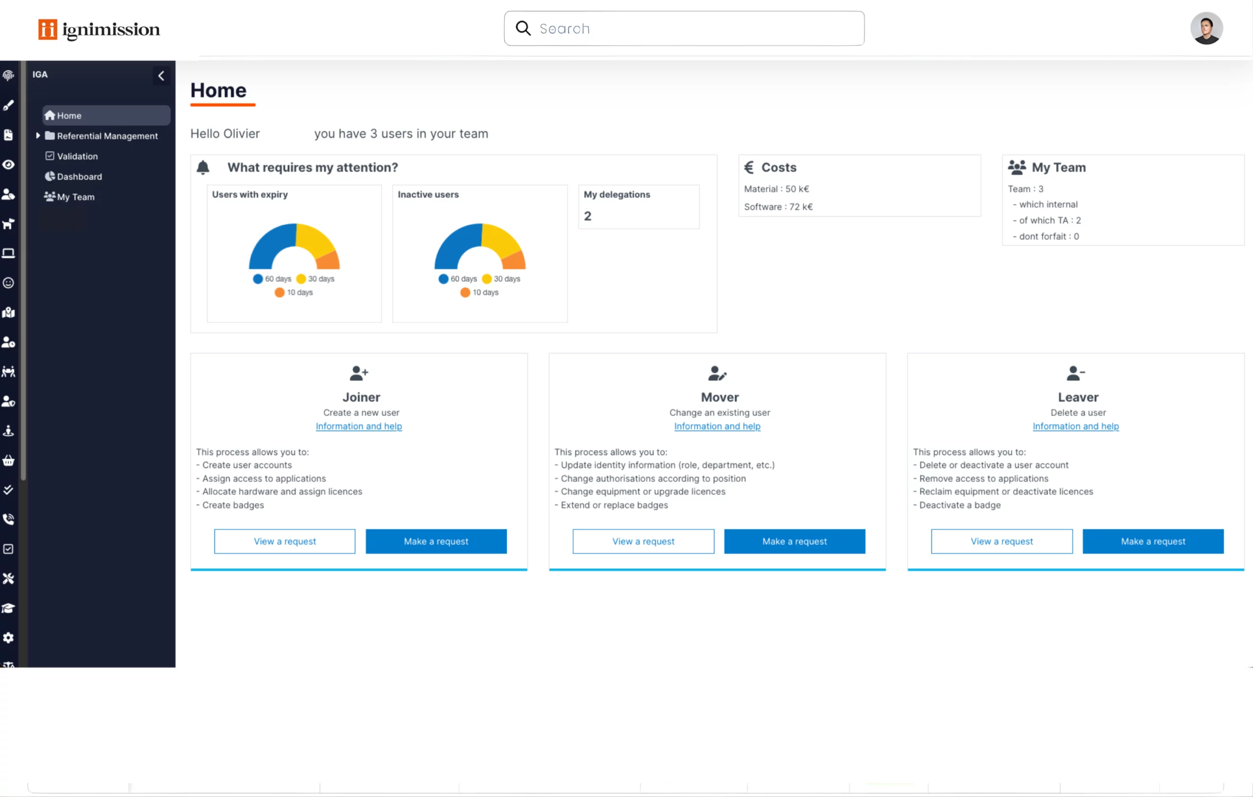The width and height of the screenshot is (1253, 797).
Task: Go to Dashboard in the IGA menu
Action: 79,176
